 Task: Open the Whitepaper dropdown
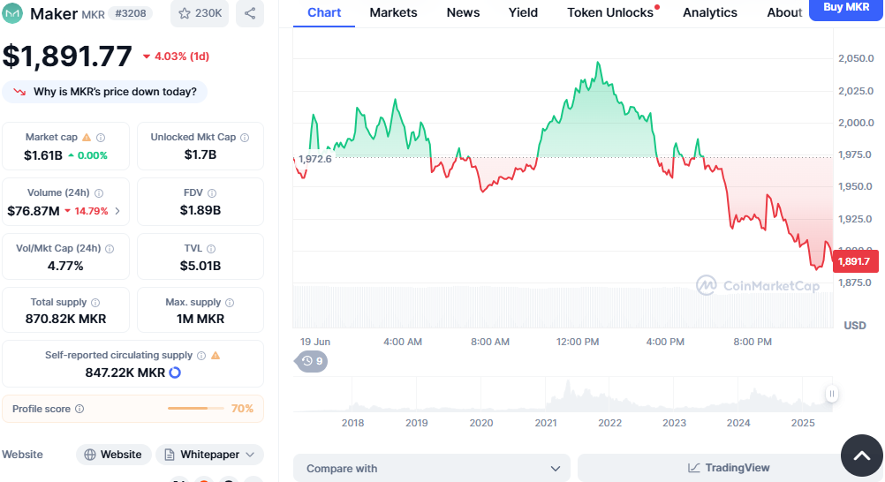click(x=209, y=455)
